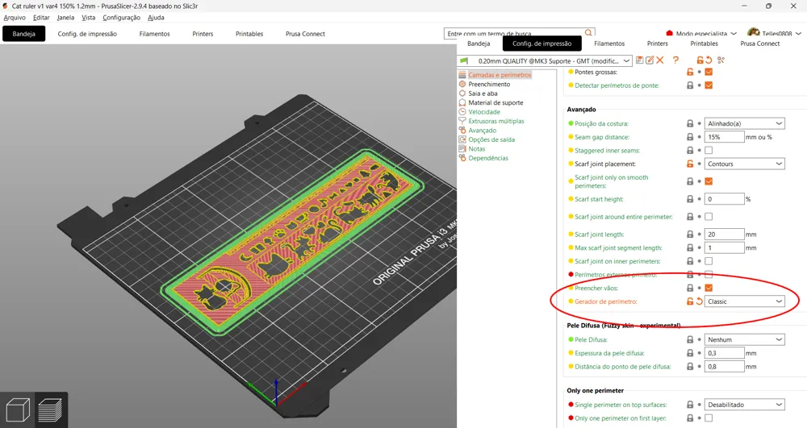Click the lock icon beside Single perimeter on top surfaces
This screenshot has width=807, height=428.
pos(690,405)
